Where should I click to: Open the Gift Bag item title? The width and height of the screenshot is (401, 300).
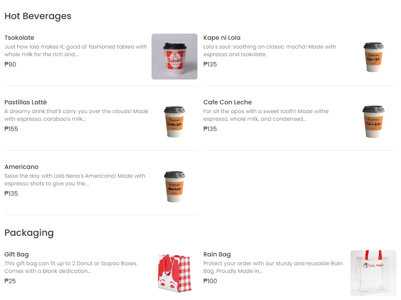click(x=16, y=254)
